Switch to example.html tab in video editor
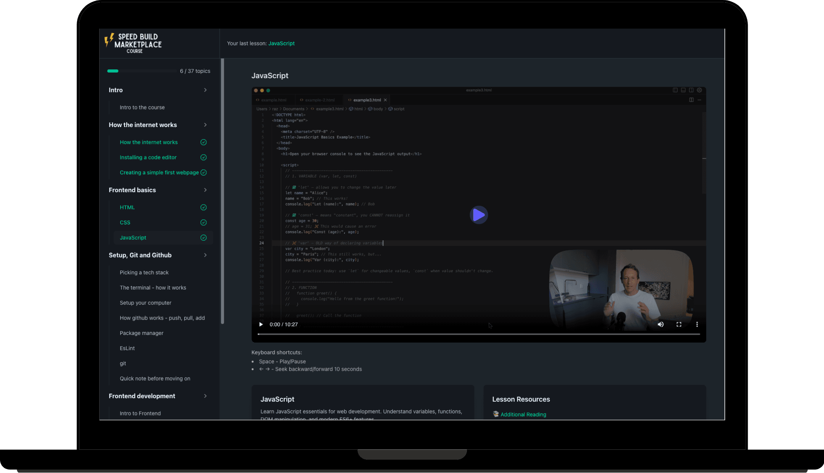 [x=271, y=100]
